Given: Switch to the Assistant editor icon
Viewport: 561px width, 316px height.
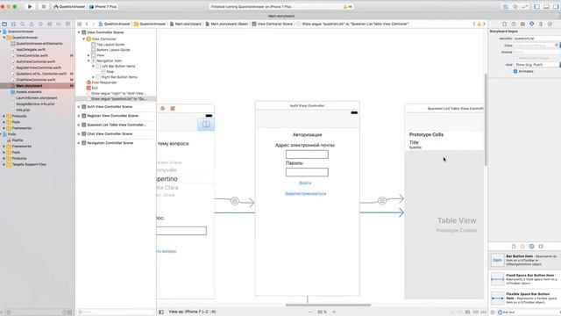Looking at the screenshot, I should 515,7.
